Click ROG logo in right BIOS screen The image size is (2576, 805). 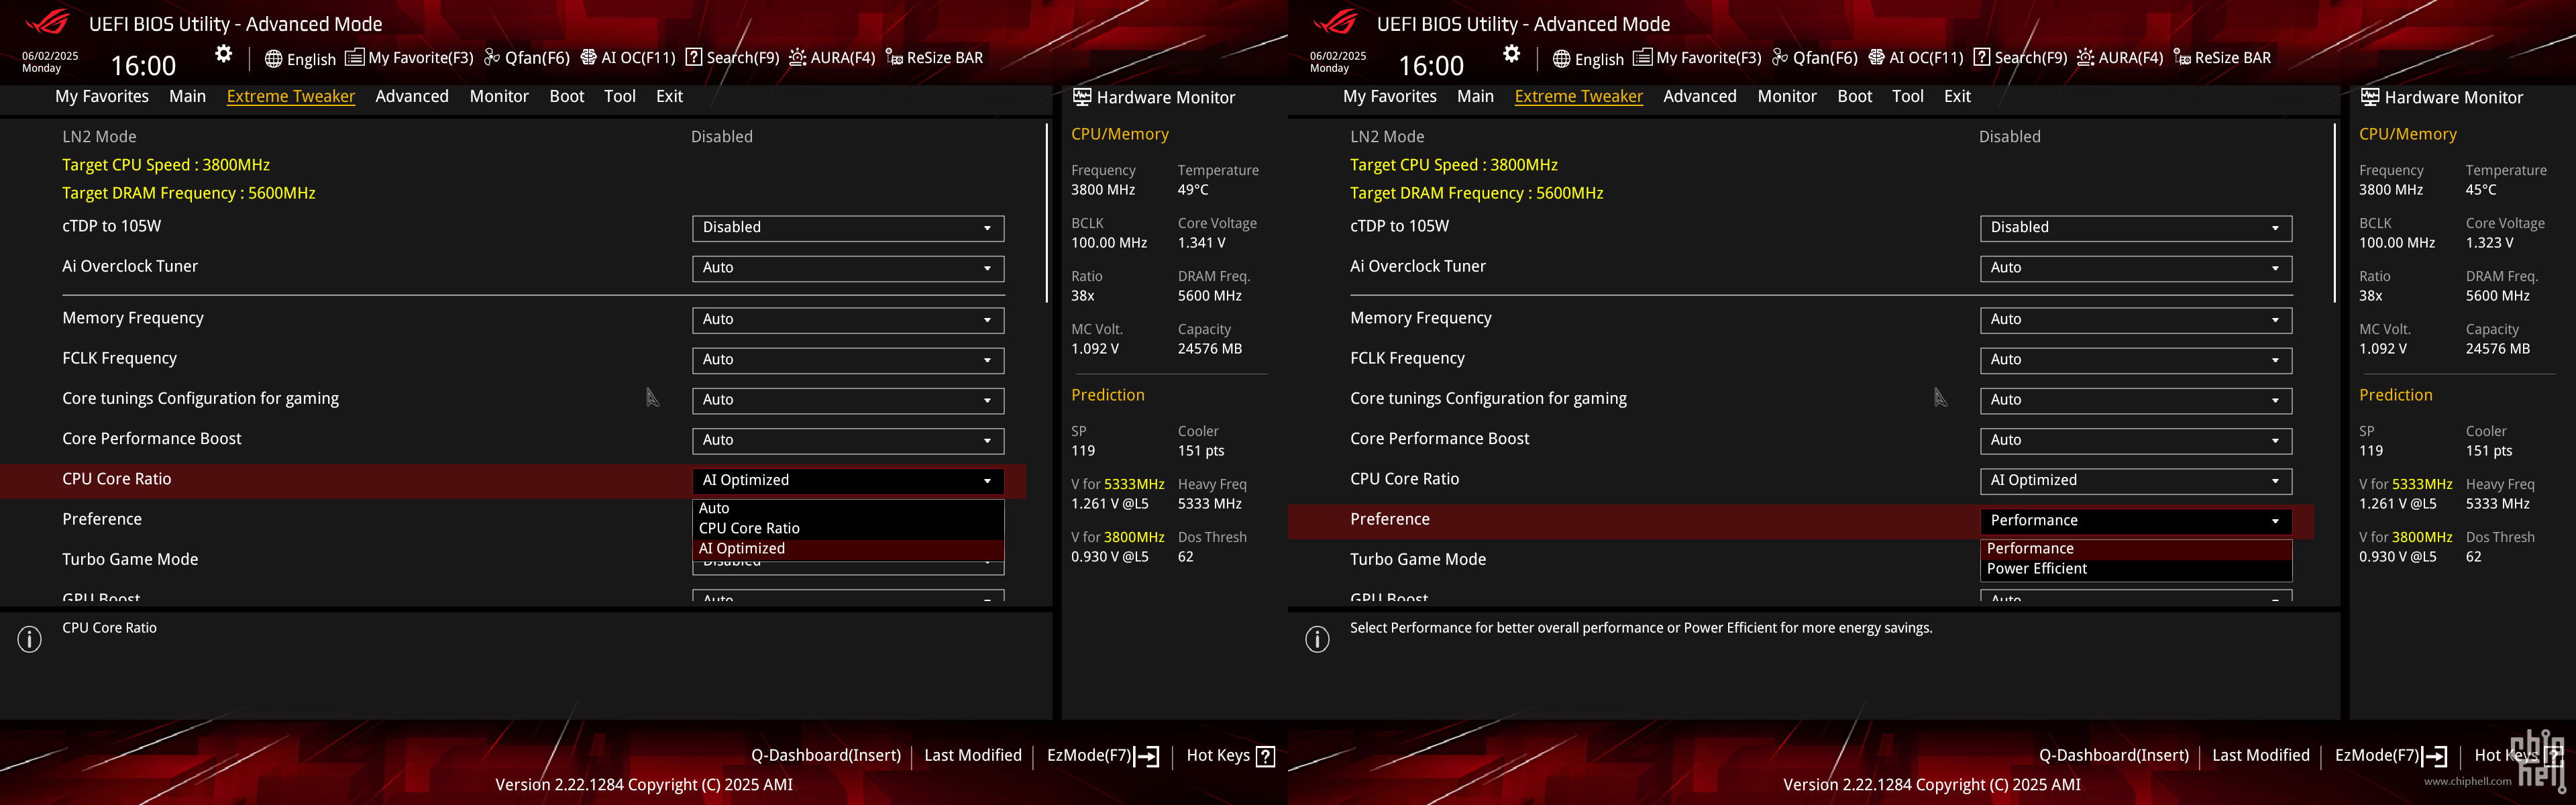point(1335,22)
